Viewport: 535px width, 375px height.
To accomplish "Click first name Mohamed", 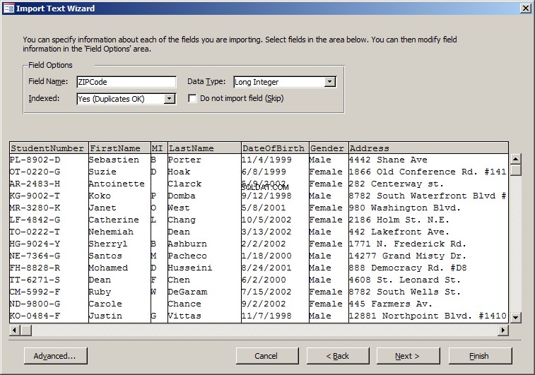I will click(109, 268).
